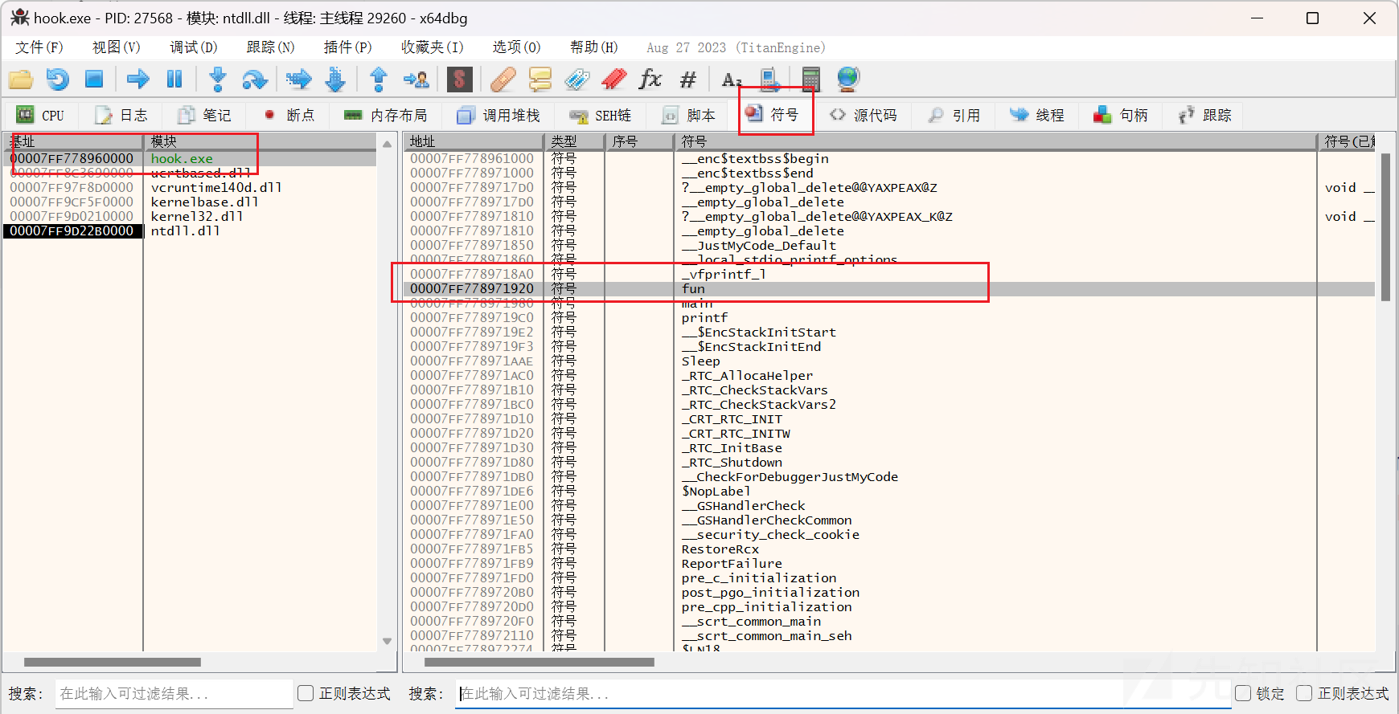Select the vcruntime140d.dll module row

(190, 187)
